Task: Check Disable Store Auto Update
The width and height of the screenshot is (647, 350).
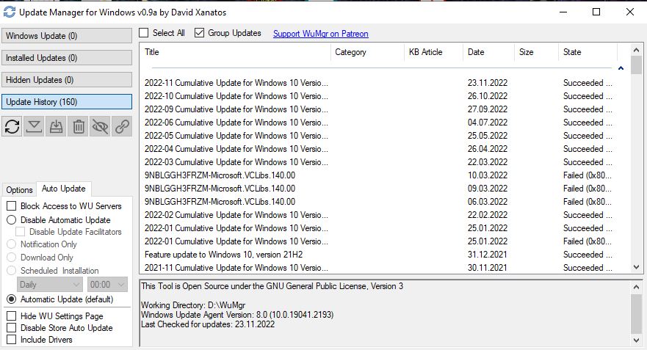Action: [x=12, y=328]
